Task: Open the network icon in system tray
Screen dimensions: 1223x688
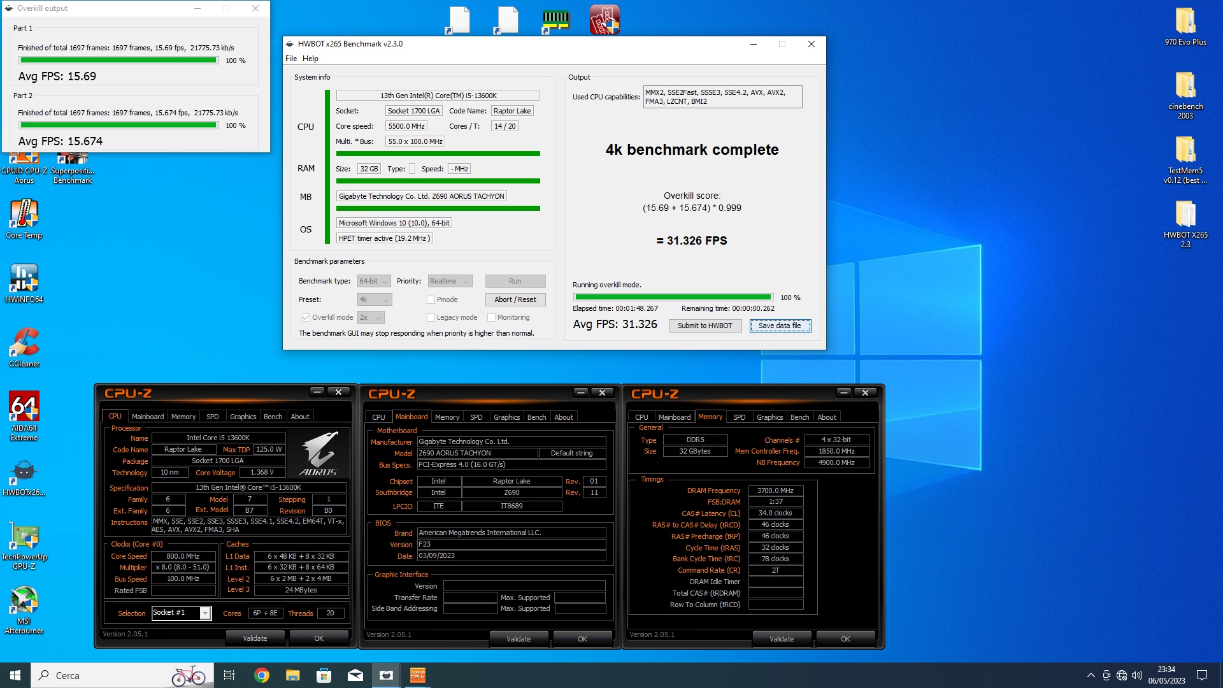Action: pyautogui.click(x=1122, y=675)
